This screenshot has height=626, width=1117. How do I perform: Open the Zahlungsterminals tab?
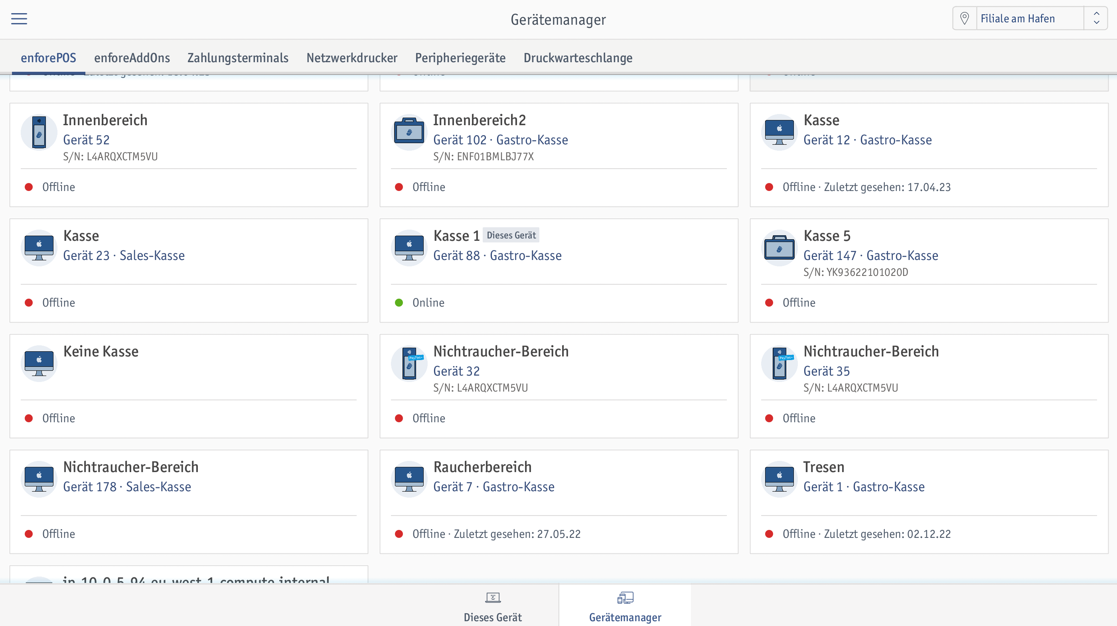click(238, 58)
